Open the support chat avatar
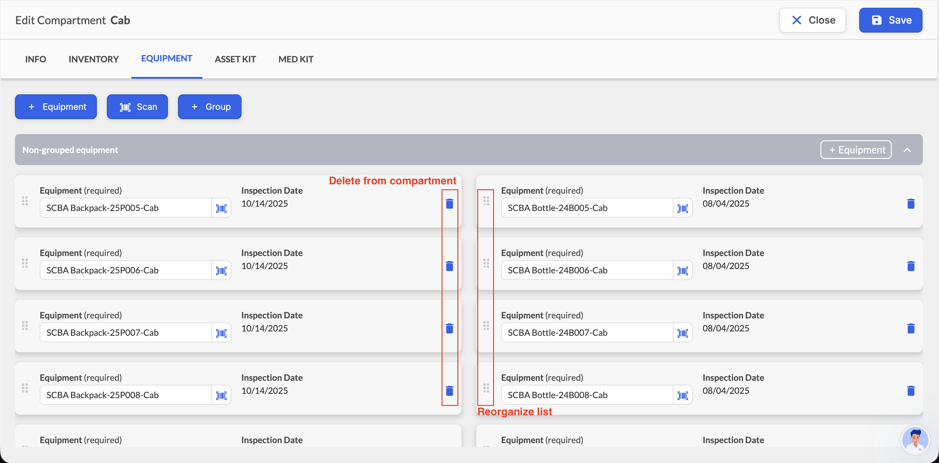 915,440
